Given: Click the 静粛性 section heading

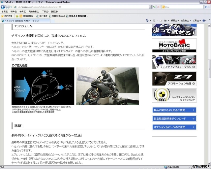Looking at the screenshot, I should point(18,126).
